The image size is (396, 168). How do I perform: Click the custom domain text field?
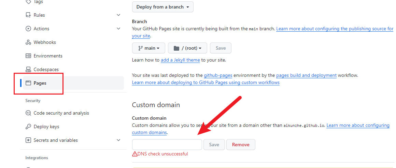point(167,145)
